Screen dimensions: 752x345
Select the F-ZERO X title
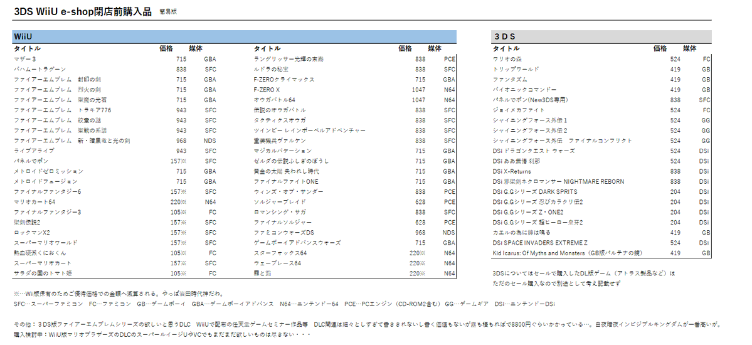(267, 90)
